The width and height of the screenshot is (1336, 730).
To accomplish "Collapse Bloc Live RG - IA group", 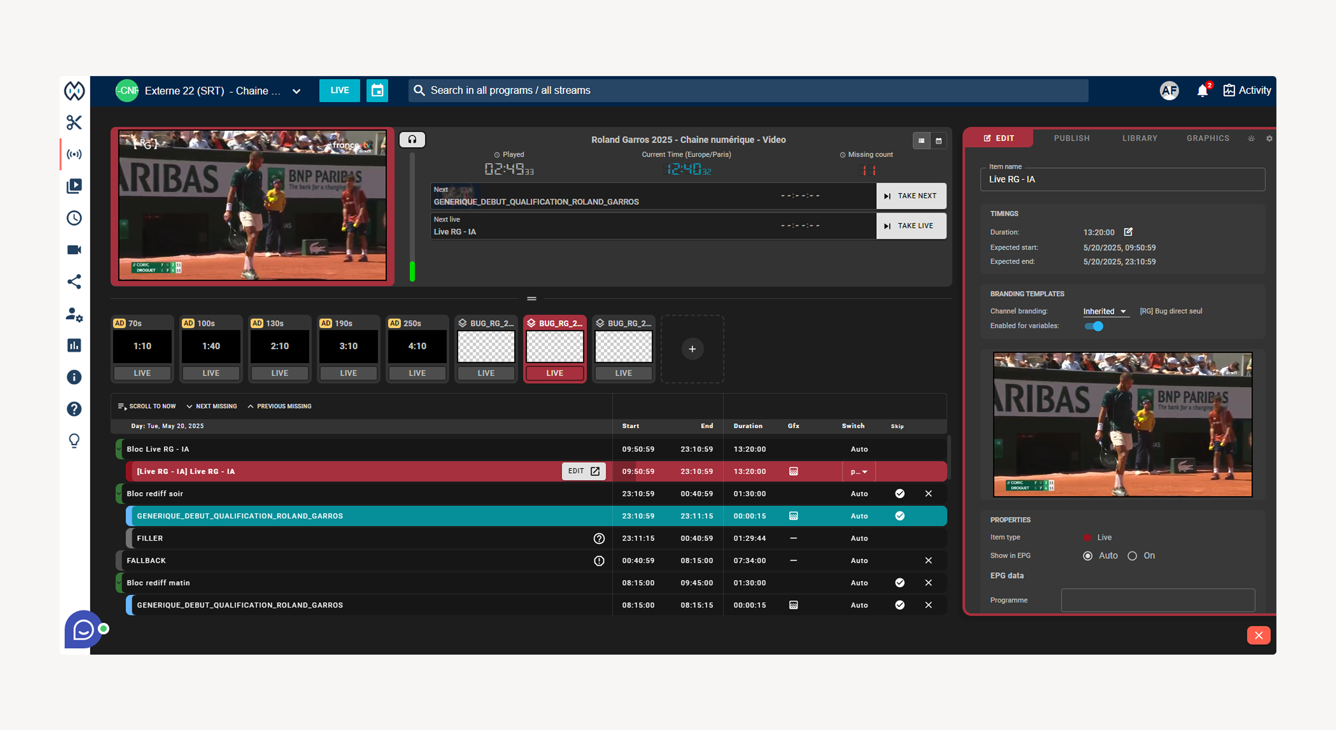I will (x=119, y=449).
